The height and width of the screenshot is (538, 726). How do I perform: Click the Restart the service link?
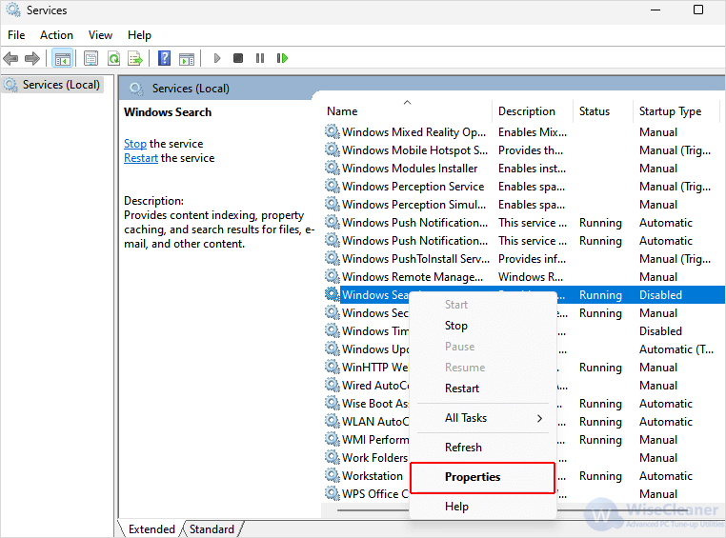coord(141,158)
